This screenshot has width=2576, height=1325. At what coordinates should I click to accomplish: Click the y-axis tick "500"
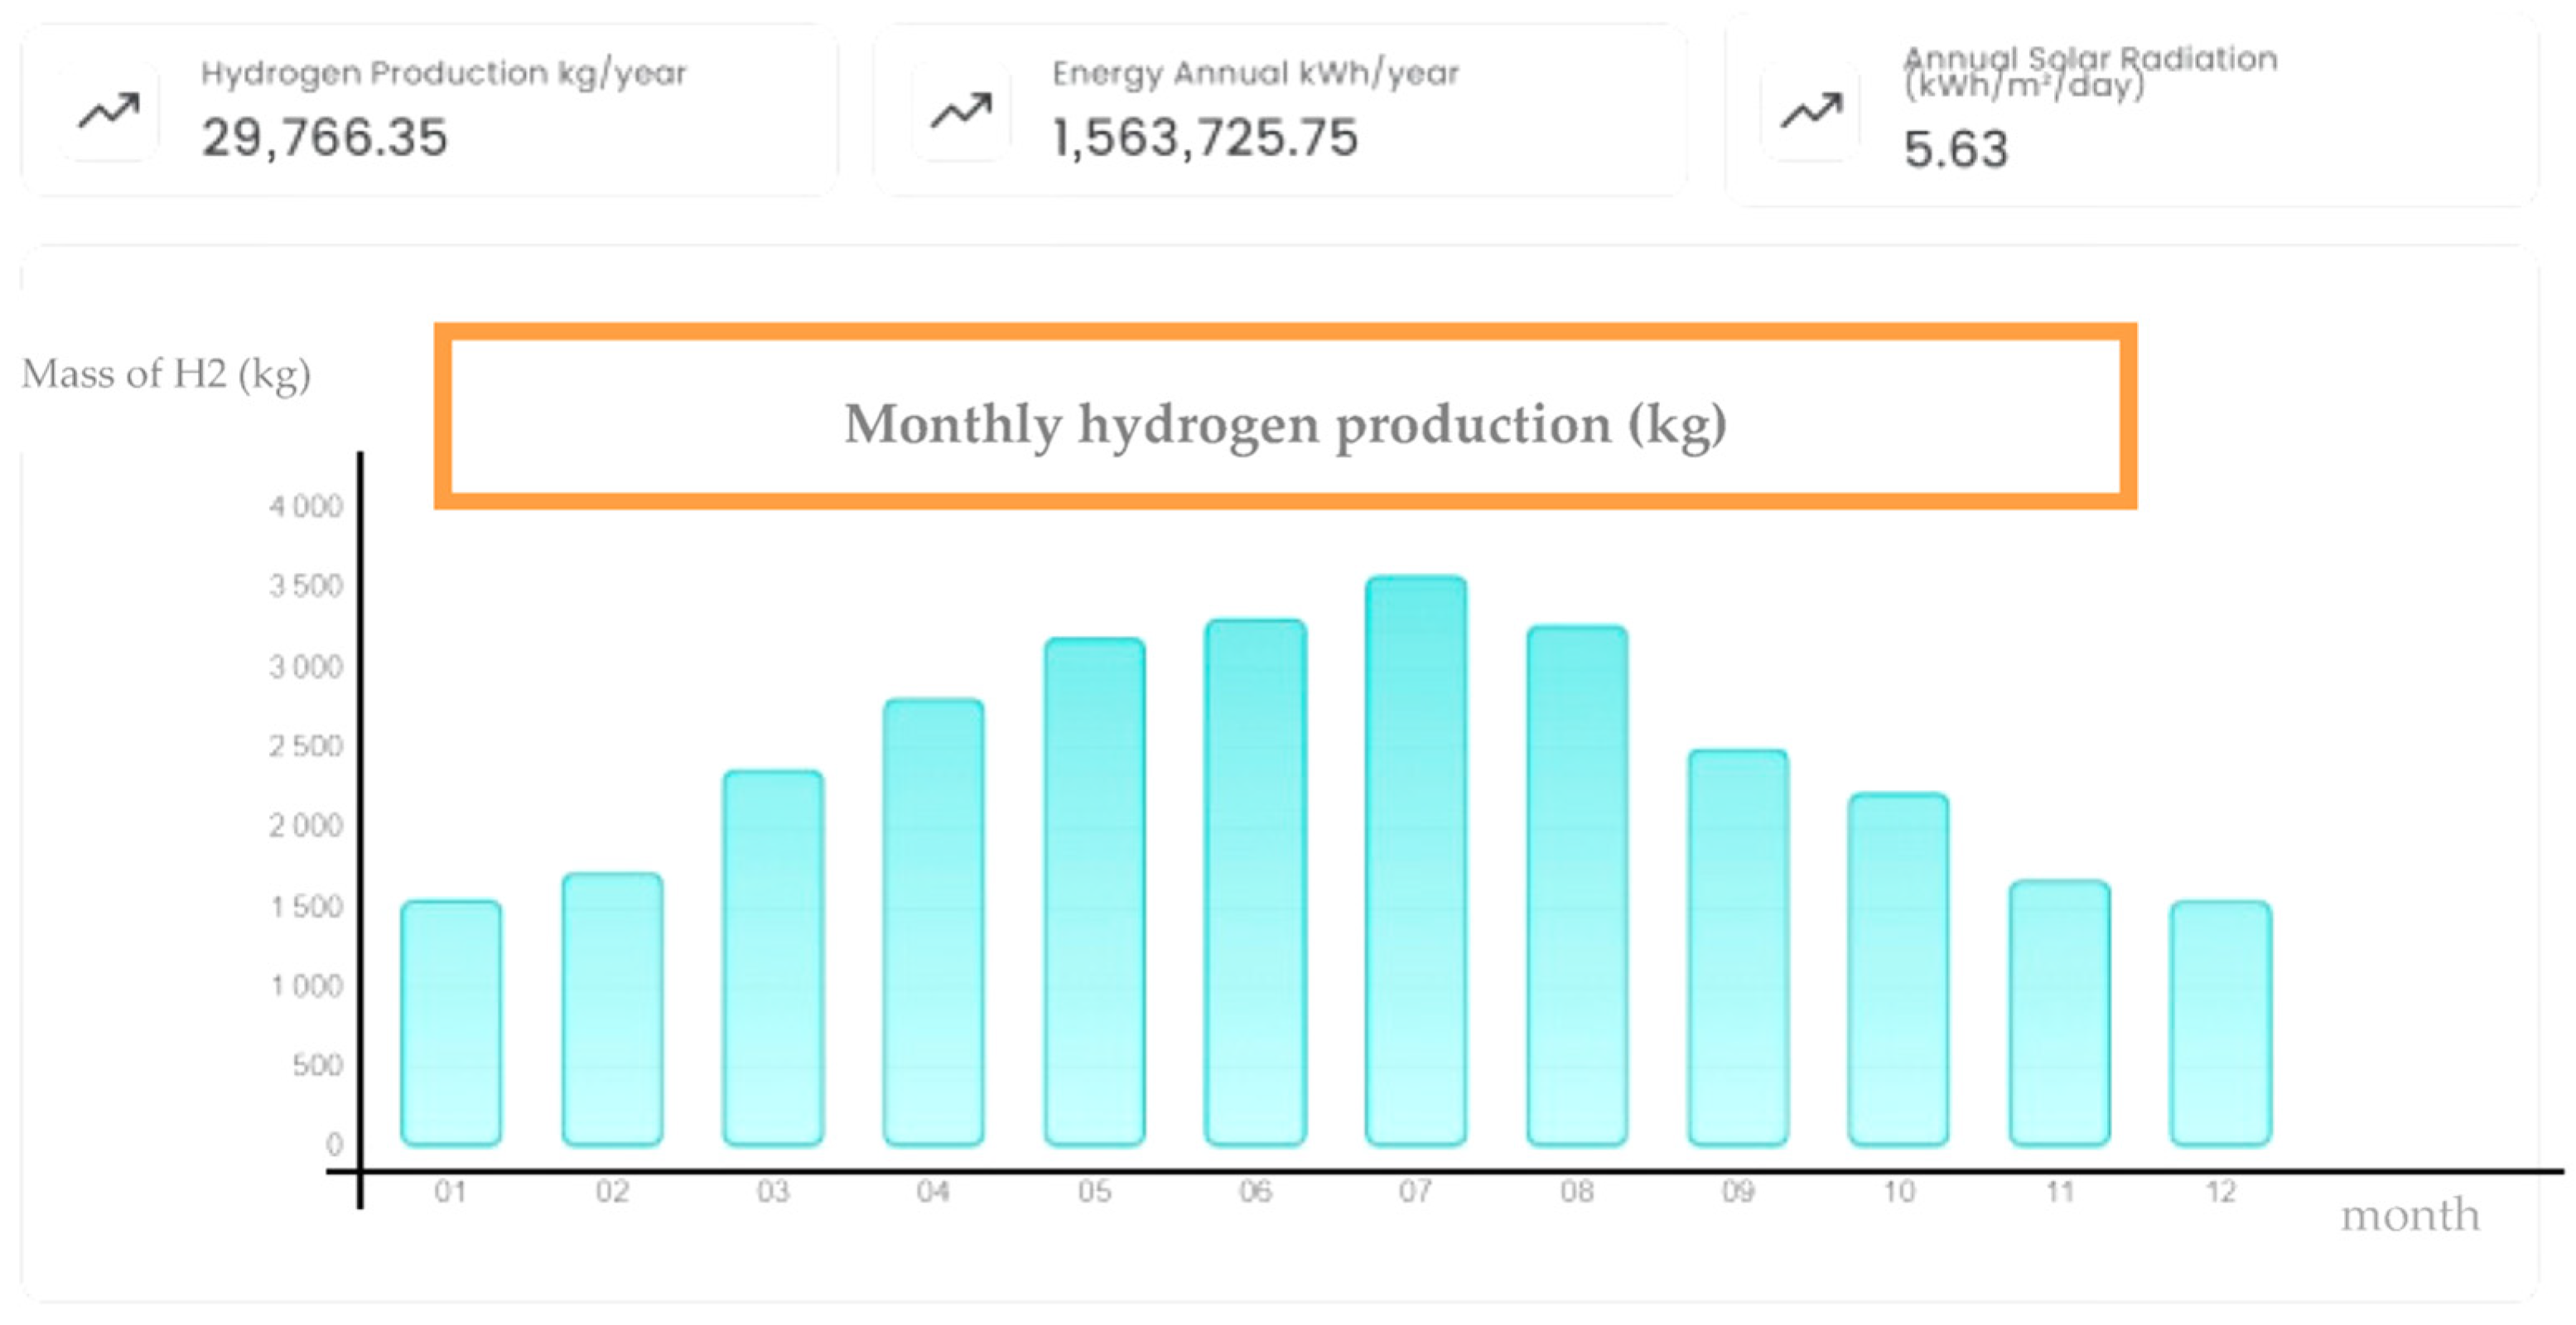point(318,1065)
